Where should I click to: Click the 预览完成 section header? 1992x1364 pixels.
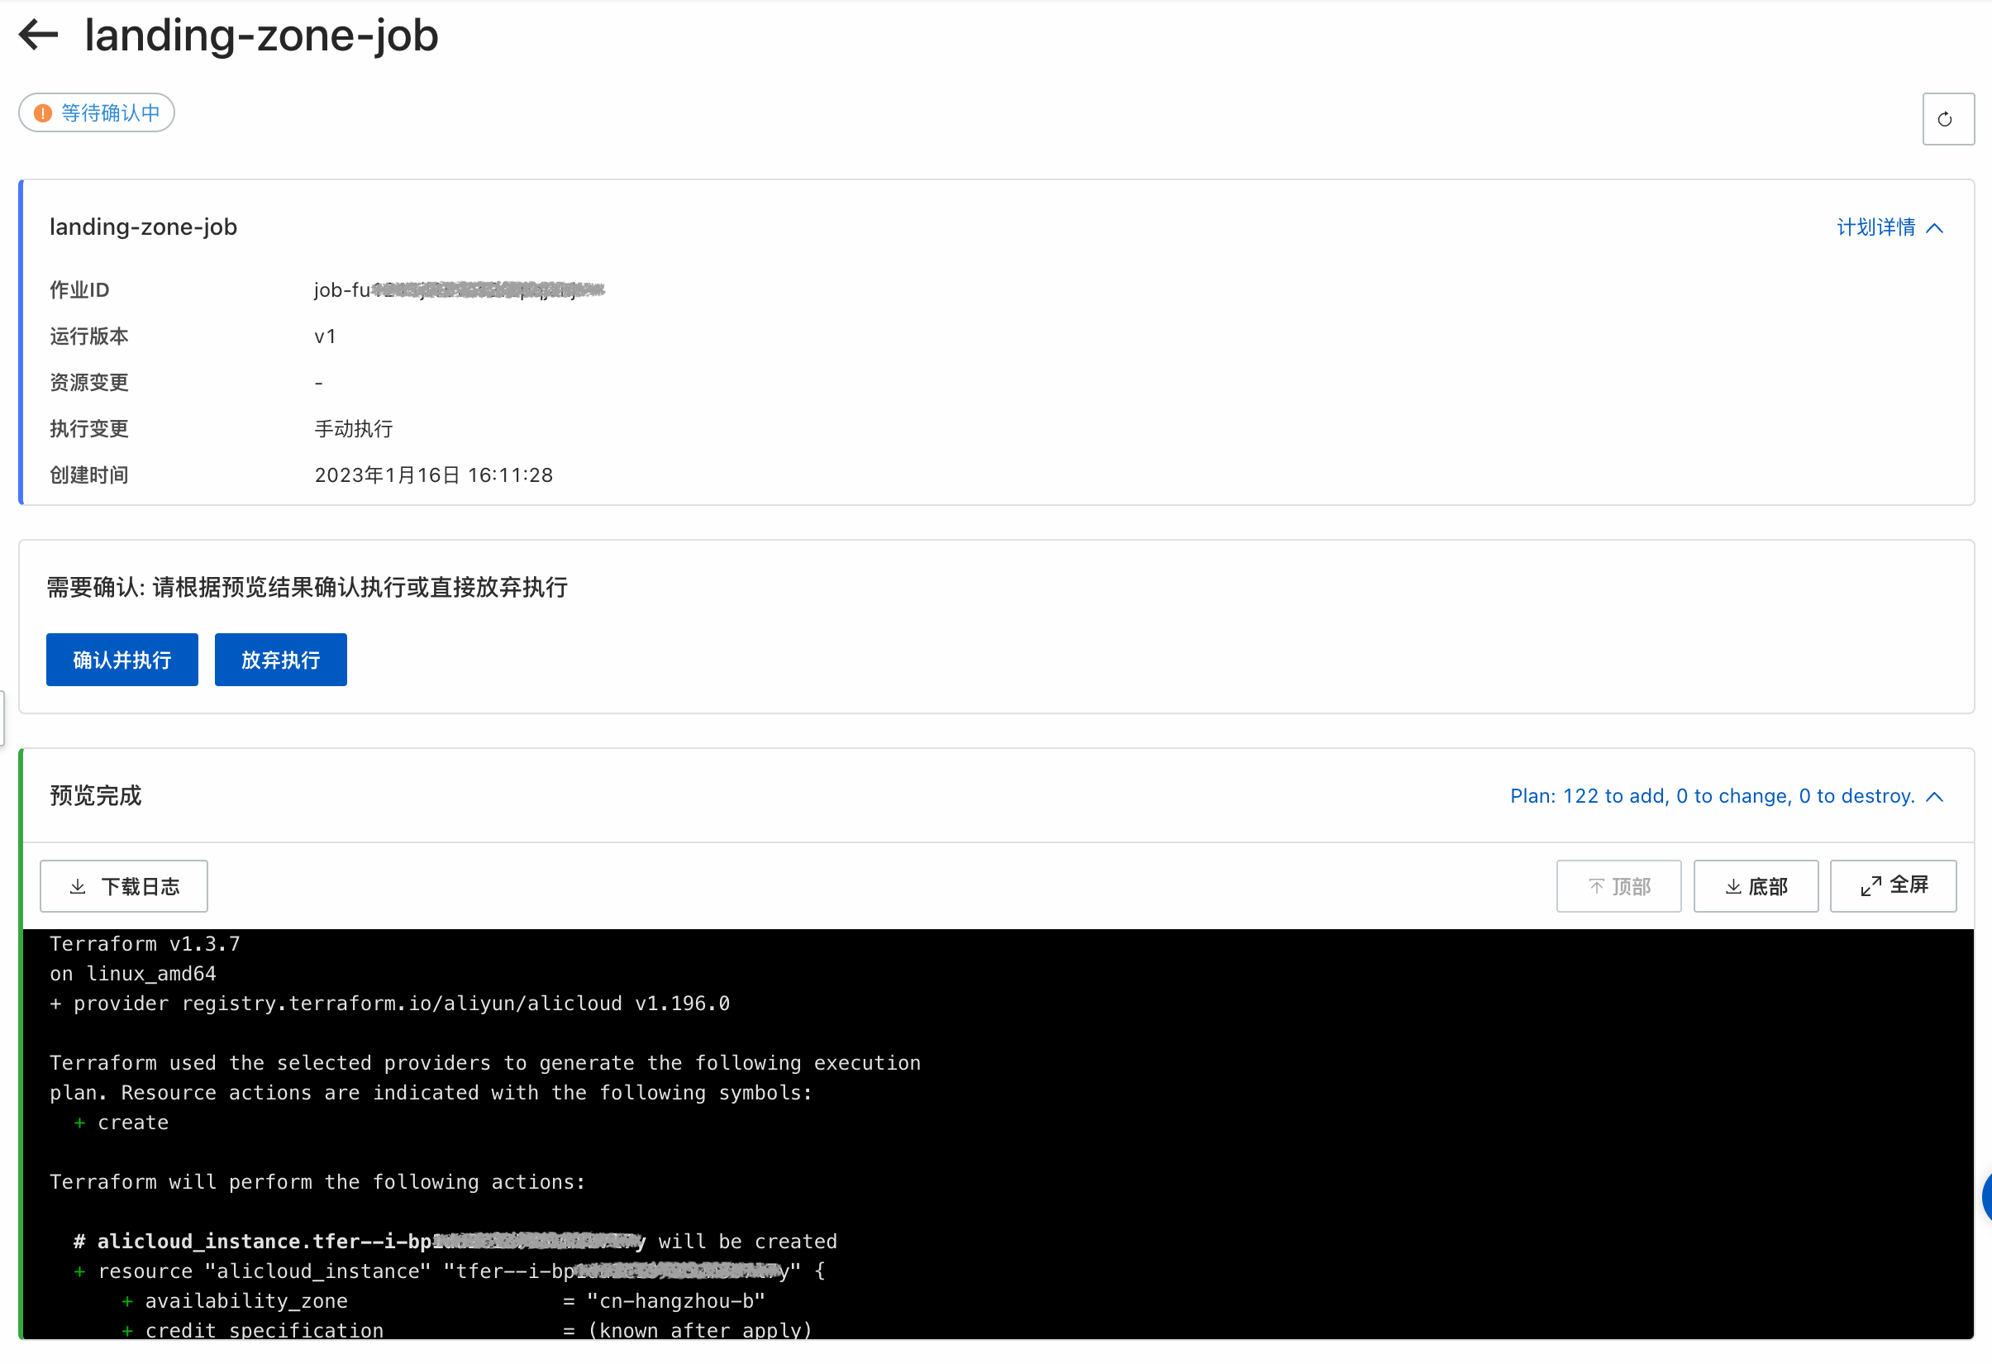(96, 795)
